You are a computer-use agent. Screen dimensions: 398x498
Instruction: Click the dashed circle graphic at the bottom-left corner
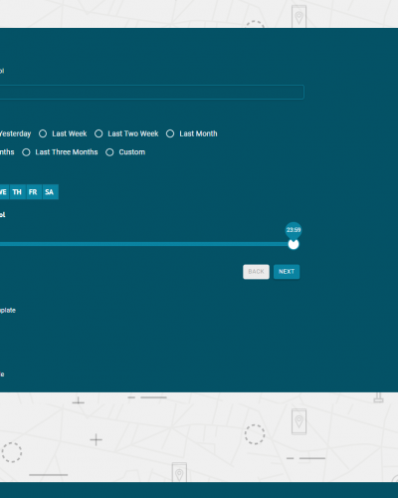point(12,452)
